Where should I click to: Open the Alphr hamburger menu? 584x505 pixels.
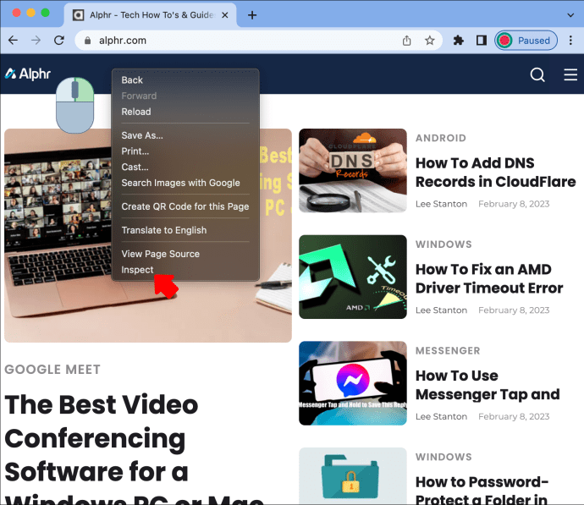[570, 74]
